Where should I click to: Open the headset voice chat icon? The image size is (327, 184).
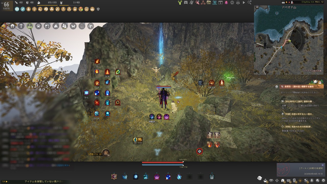click(238, 3)
